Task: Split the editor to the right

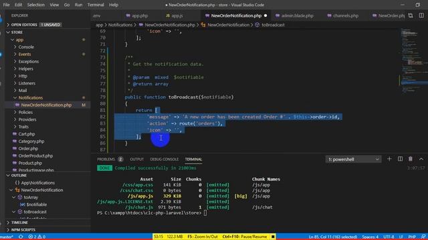Action: pyautogui.click(x=421, y=15)
